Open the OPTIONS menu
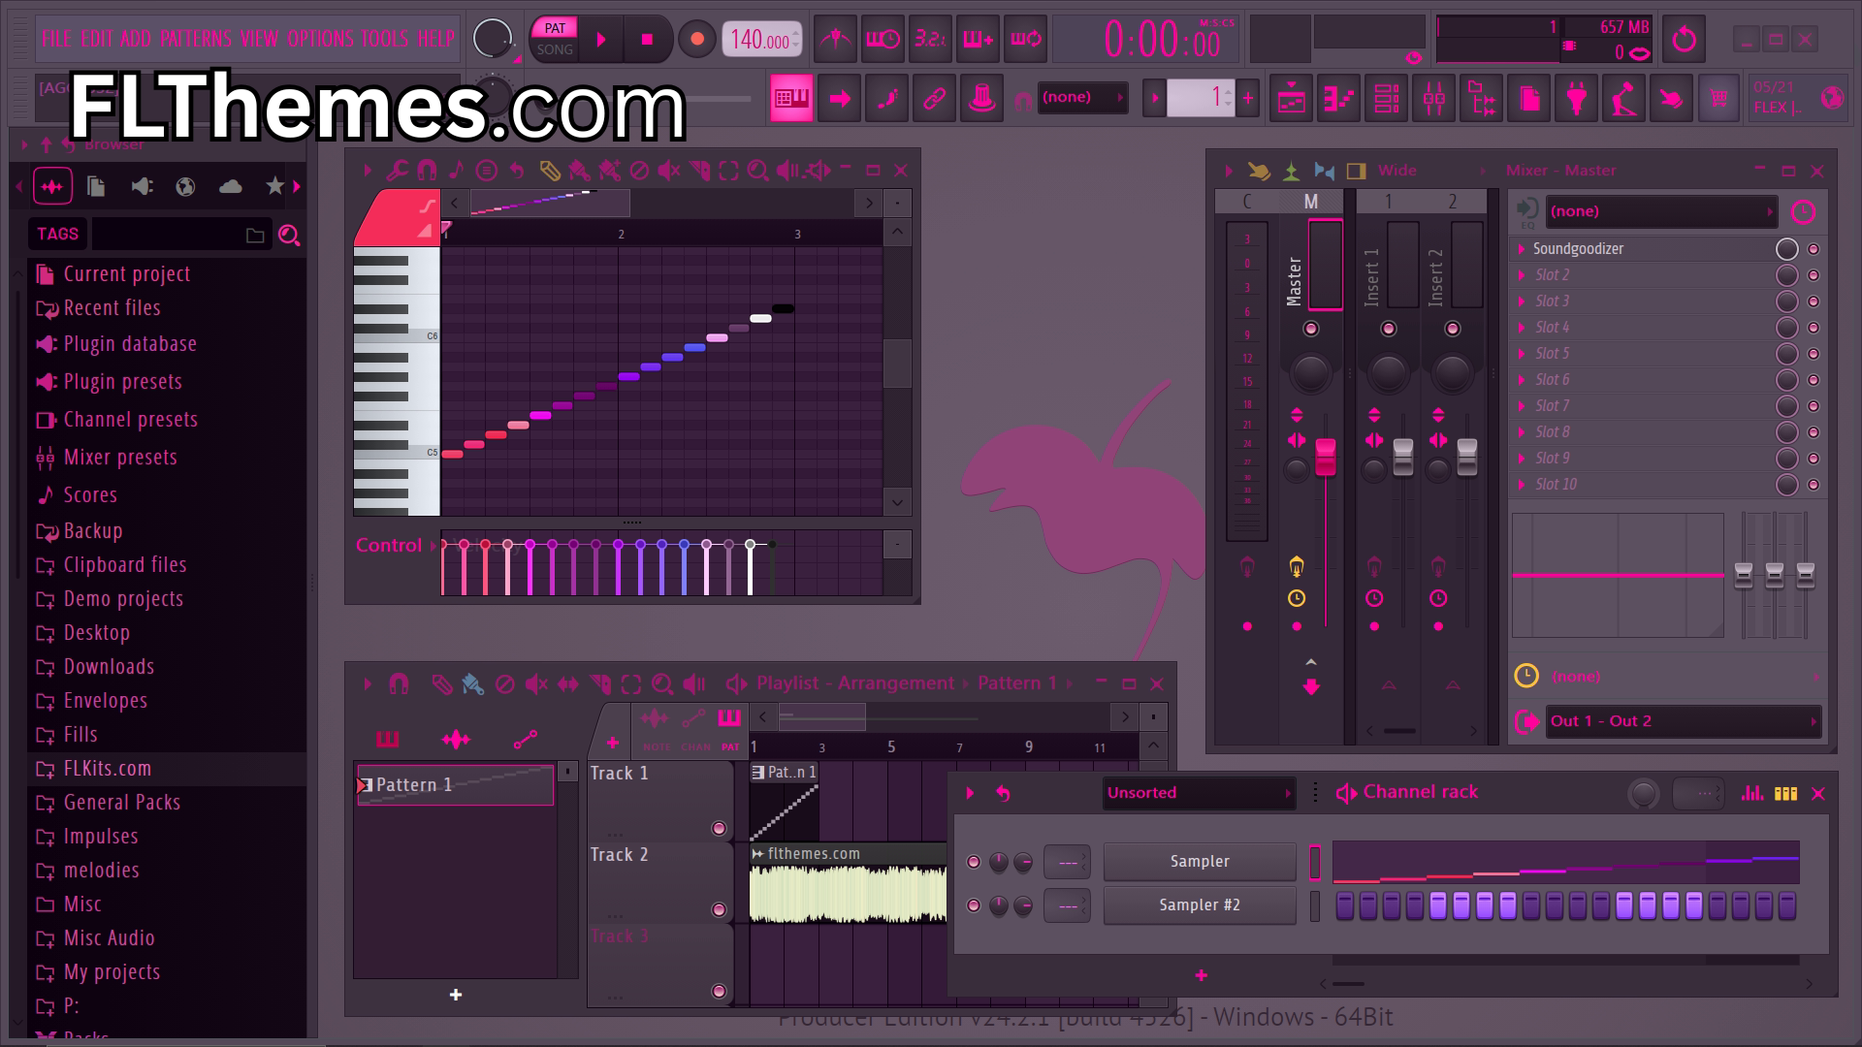Screen dimensions: 1862x1047 pos(320,39)
